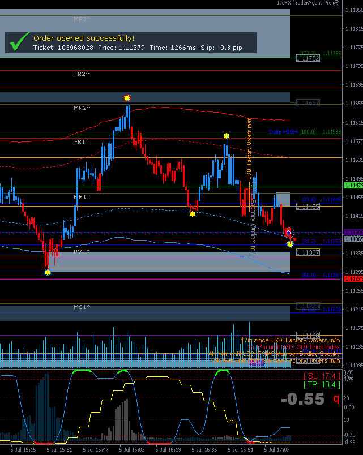
Task: Click the boxed 1.11435 price label
Action: pyautogui.click(x=308, y=207)
